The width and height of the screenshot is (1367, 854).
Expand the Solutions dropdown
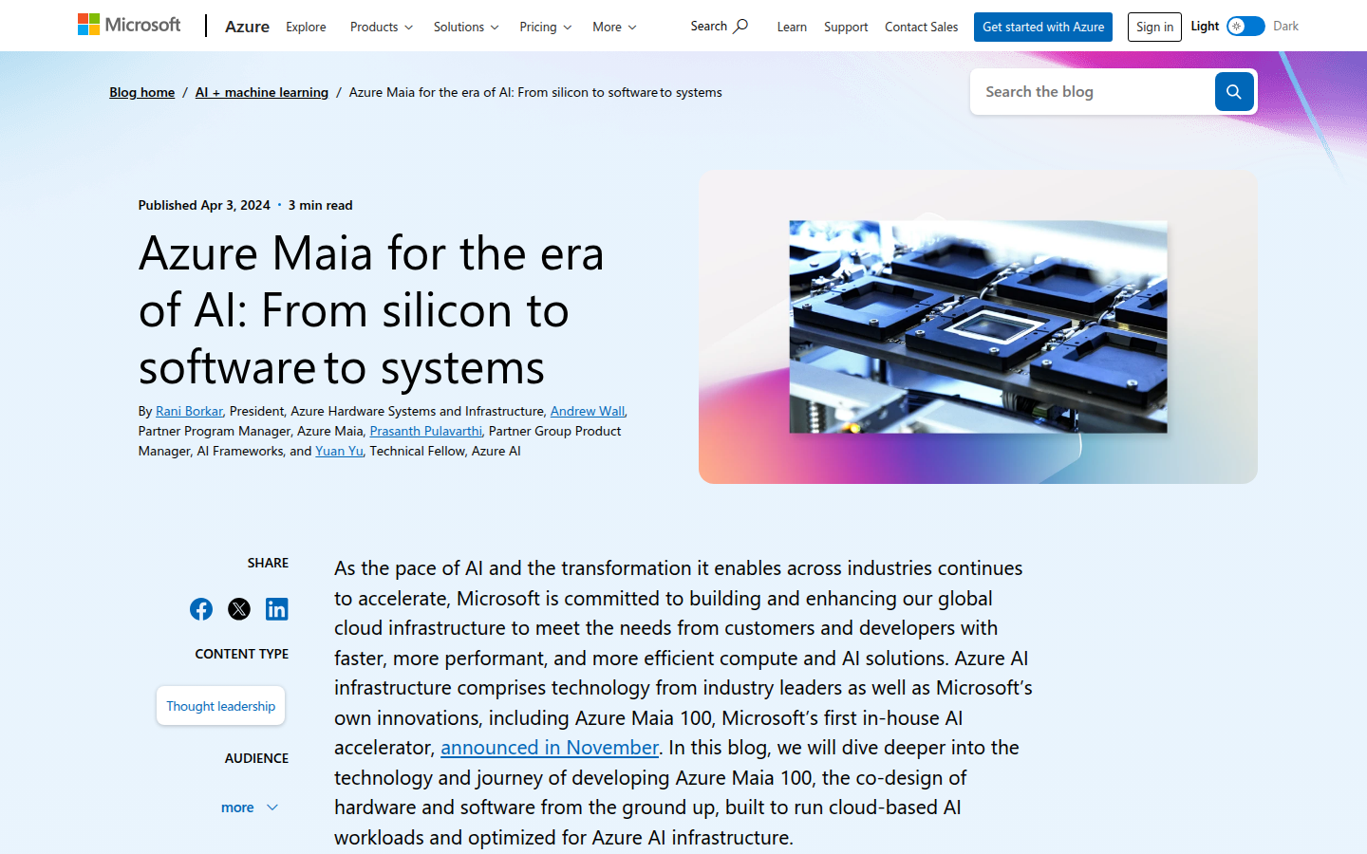[x=466, y=27]
